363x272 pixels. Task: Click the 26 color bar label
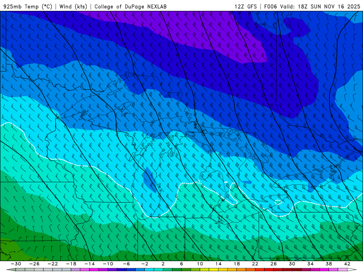tap(274, 264)
